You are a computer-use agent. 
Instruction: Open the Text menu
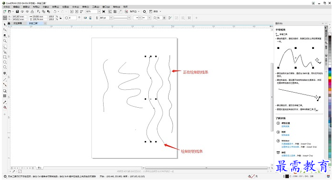pos(75,7)
